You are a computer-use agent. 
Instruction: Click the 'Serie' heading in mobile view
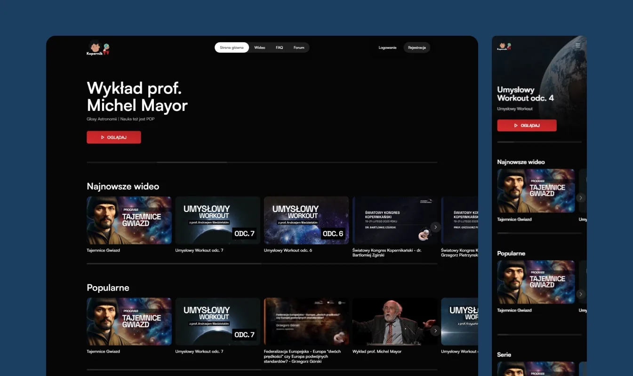[x=504, y=354]
